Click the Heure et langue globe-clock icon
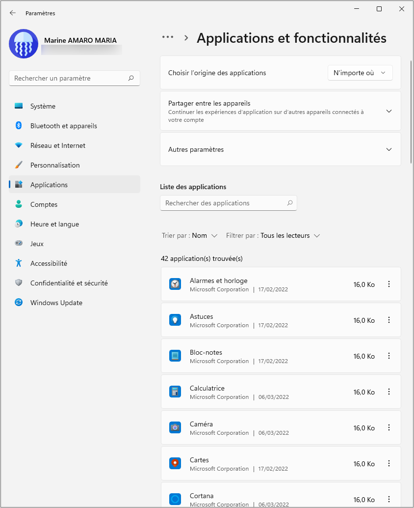Screen dimensions: 414x508 point(19,224)
